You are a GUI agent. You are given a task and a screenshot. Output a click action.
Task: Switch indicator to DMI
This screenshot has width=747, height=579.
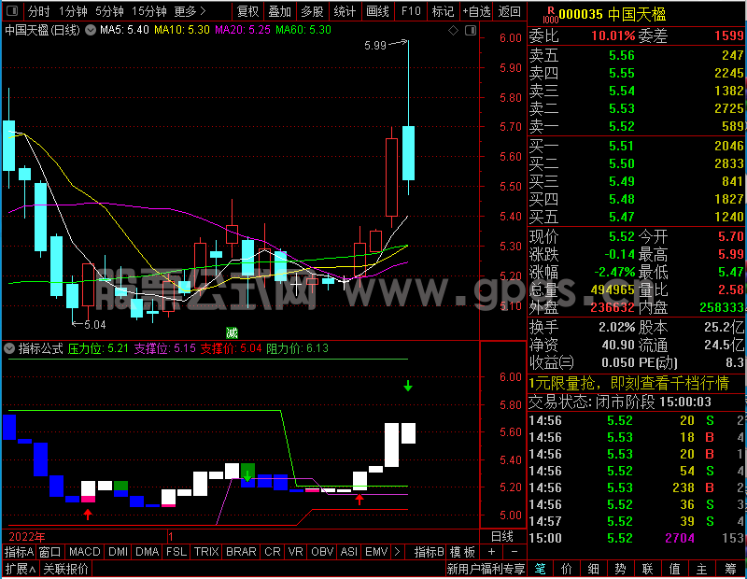119,552
